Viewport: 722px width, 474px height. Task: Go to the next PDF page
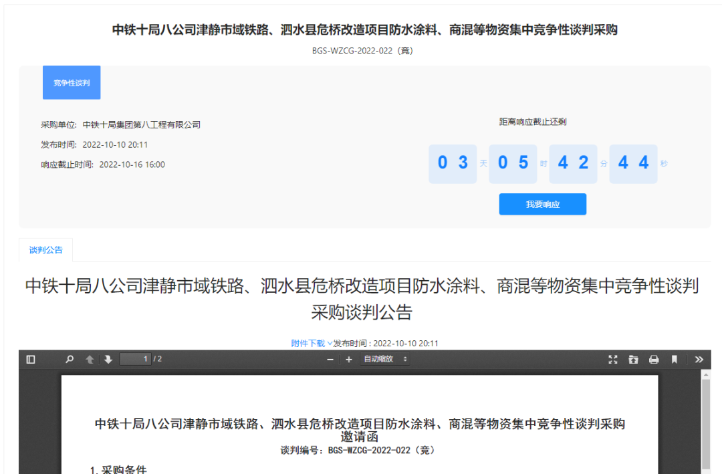tap(108, 359)
